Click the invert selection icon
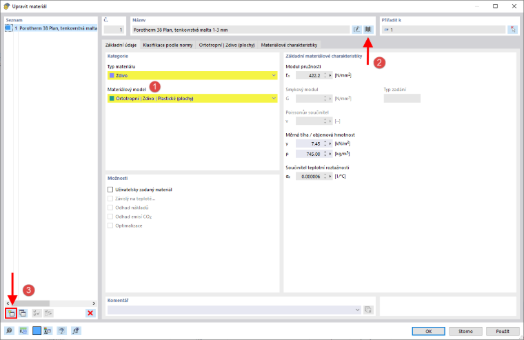Viewport: 524px width, 340px height. tap(48, 313)
